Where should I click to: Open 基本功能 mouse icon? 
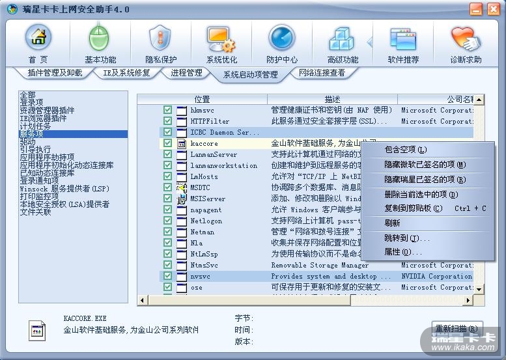[100, 38]
